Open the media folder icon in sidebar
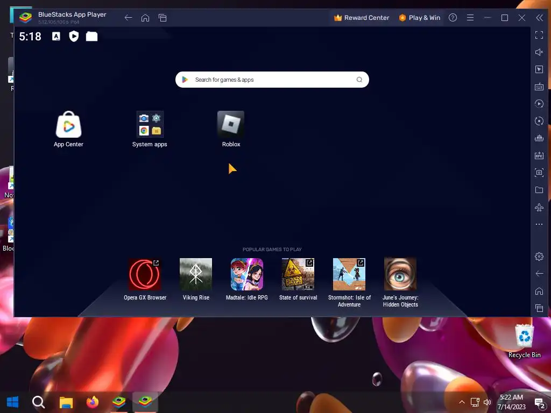 (539, 190)
